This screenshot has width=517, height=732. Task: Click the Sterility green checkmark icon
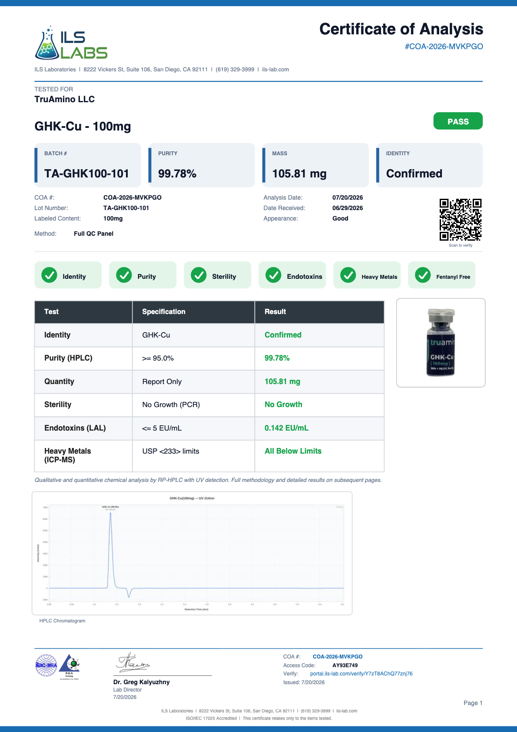coord(199,275)
